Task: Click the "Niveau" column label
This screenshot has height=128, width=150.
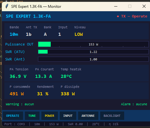Action: [x=80, y=27]
